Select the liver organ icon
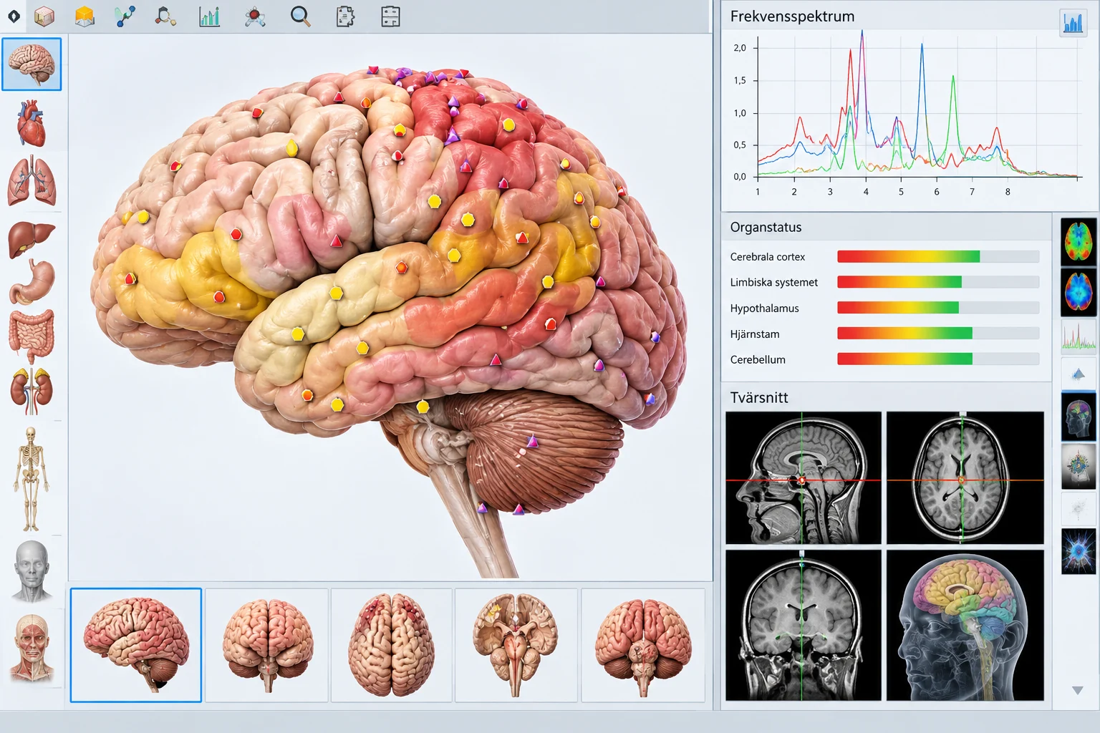 (32, 239)
